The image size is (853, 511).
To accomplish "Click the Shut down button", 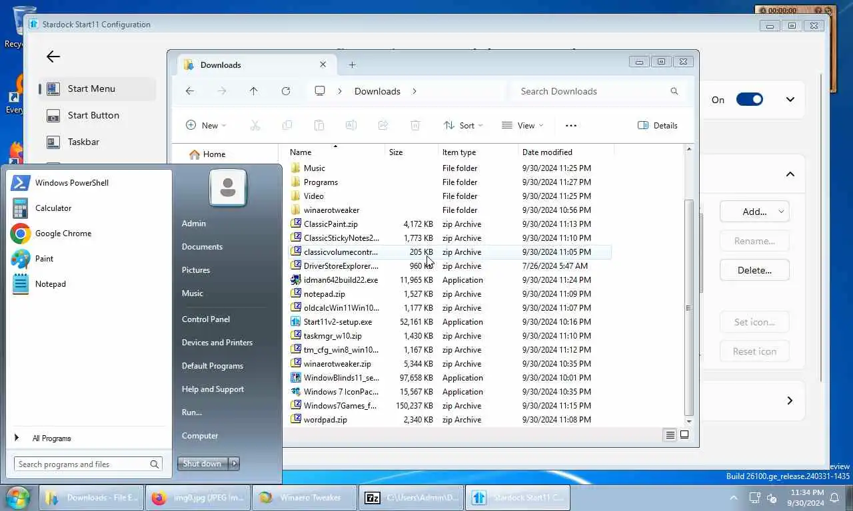I will [x=203, y=464].
